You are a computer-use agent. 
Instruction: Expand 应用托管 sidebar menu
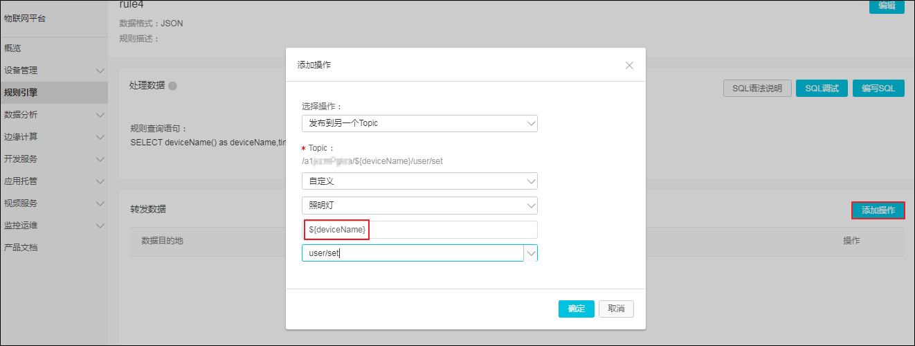(x=54, y=181)
